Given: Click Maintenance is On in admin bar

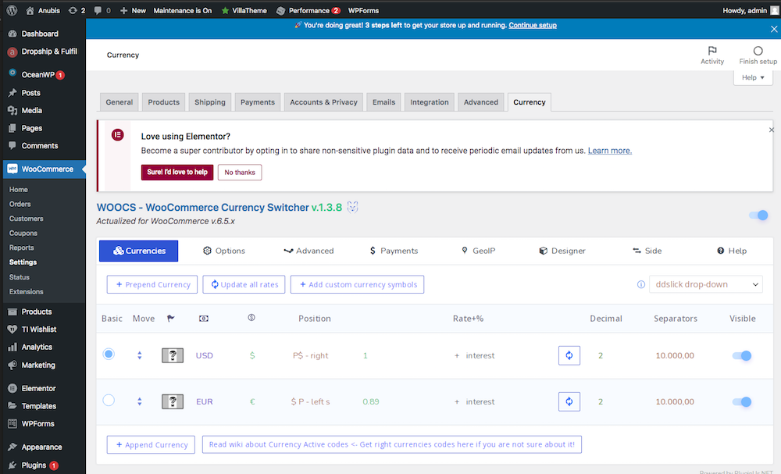Looking at the screenshot, I should click(182, 10).
